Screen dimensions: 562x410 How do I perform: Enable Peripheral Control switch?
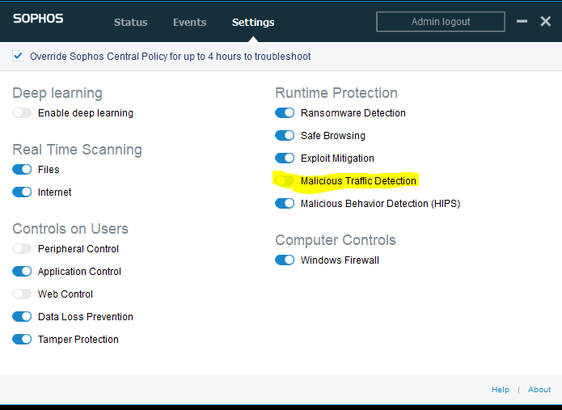pos(22,249)
